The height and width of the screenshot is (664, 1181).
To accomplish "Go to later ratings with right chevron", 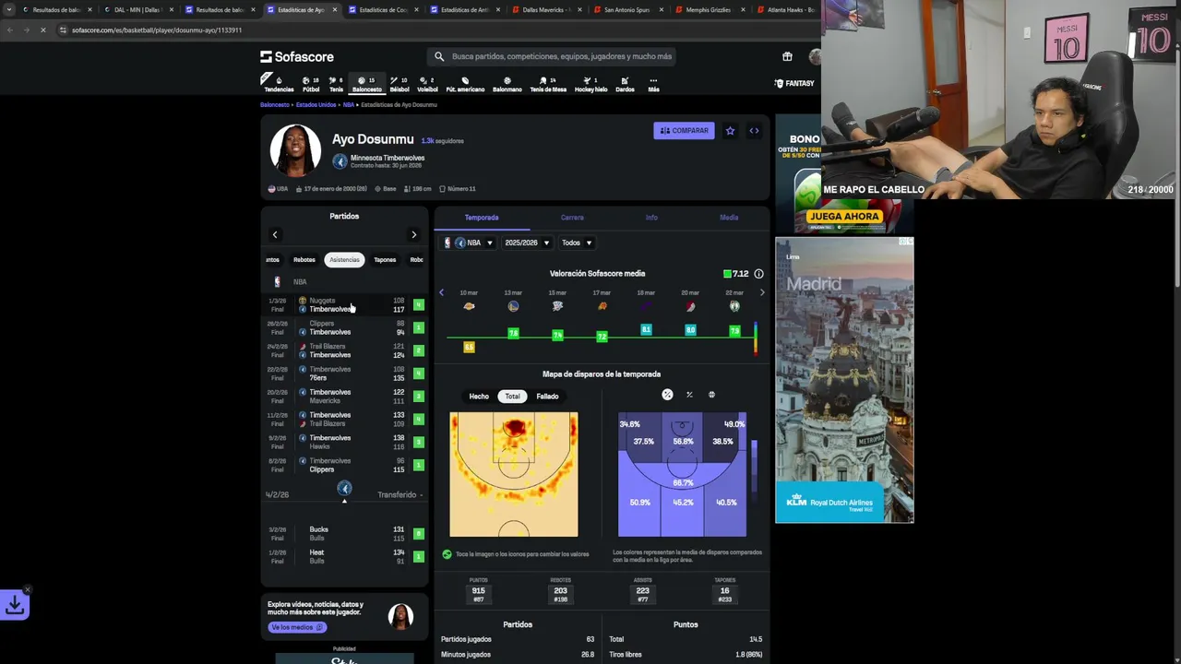I will click(762, 292).
